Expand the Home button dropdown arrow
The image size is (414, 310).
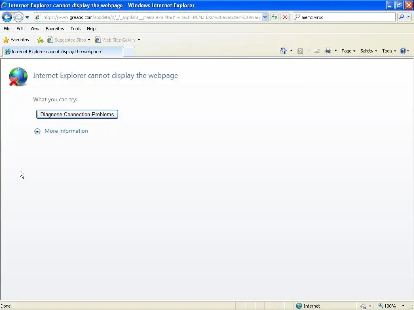click(x=291, y=51)
